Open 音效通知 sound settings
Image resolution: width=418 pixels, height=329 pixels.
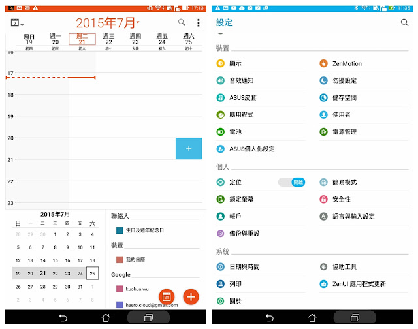(x=261, y=80)
